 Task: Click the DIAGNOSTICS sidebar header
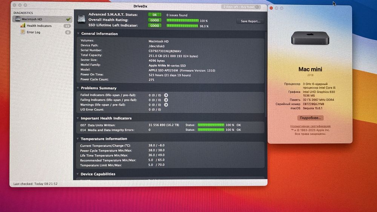(x=23, y=13)
